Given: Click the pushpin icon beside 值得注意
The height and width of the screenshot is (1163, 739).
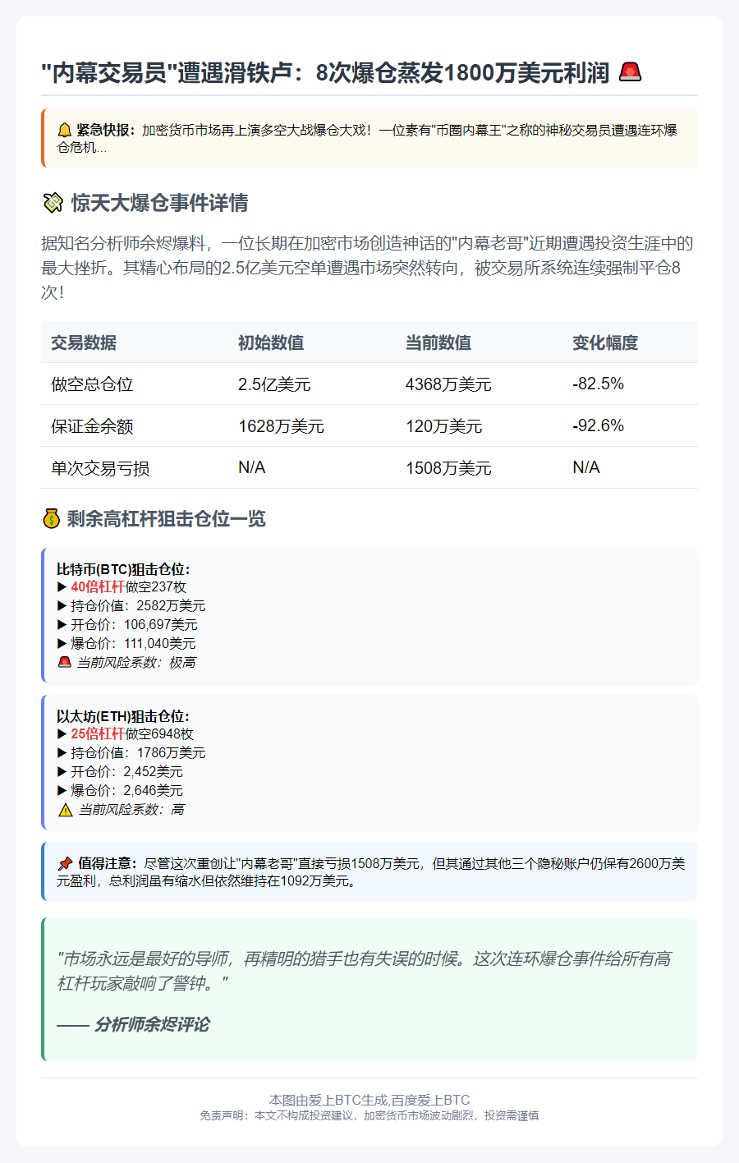Looking at the screenshot, I should (65, 863).
